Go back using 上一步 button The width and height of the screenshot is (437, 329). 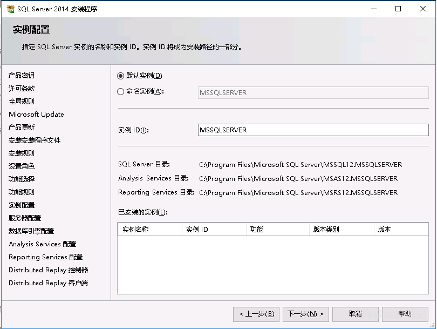point(256,314)
